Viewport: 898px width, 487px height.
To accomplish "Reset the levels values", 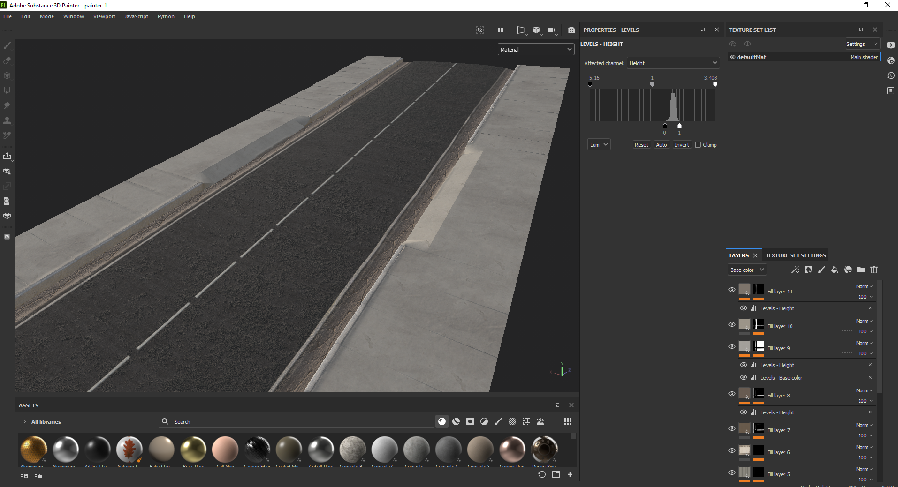I will click(641, 145).
